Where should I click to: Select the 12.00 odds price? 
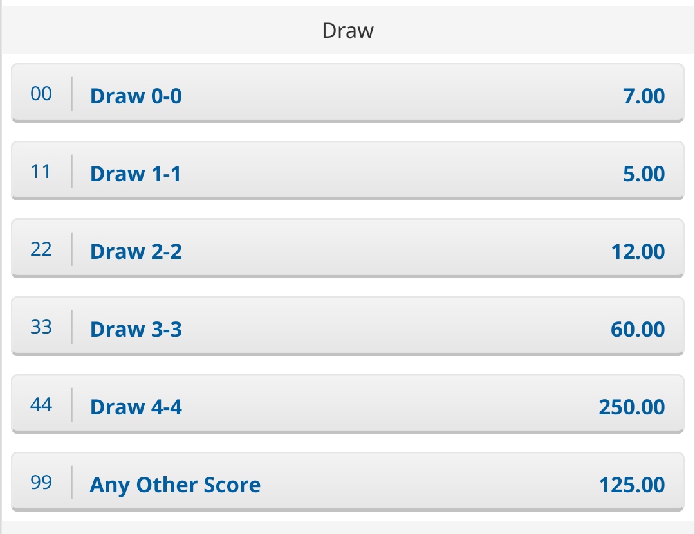(638, 252)
